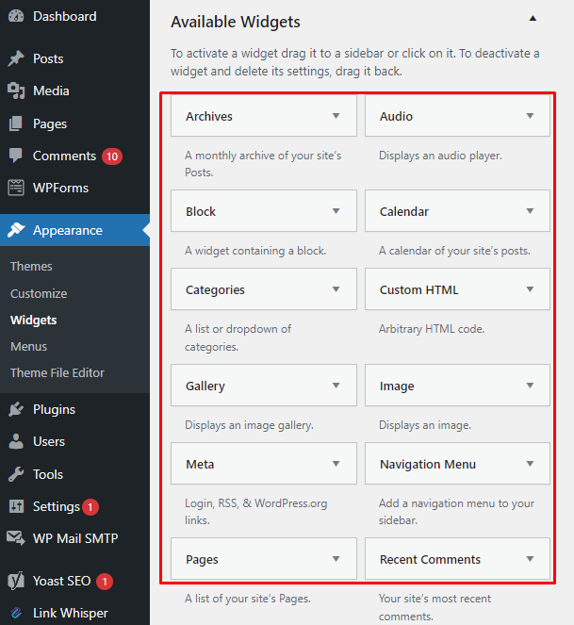Image resolution: width=574 pixels, height=625 pixels.
Task: Click the Calendar widget title
Action: click(x=404, y=212)
